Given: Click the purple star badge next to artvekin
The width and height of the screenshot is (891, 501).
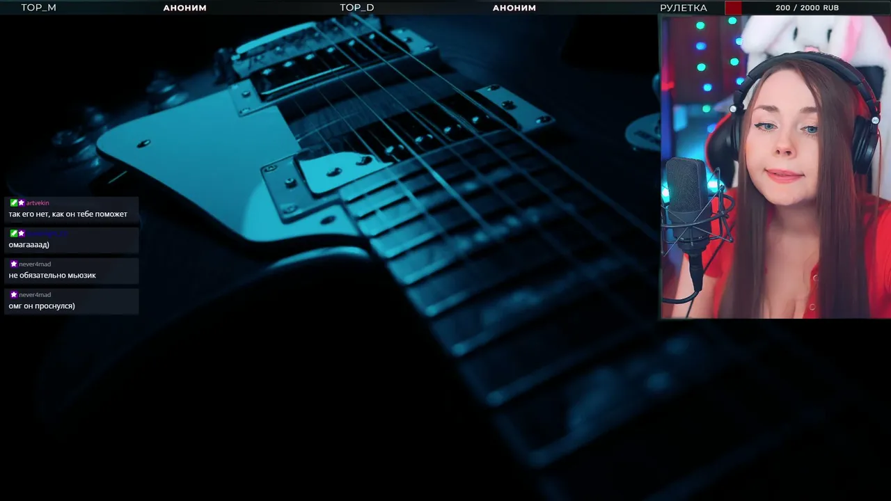Looking at the screenshot, I should 22,202.
